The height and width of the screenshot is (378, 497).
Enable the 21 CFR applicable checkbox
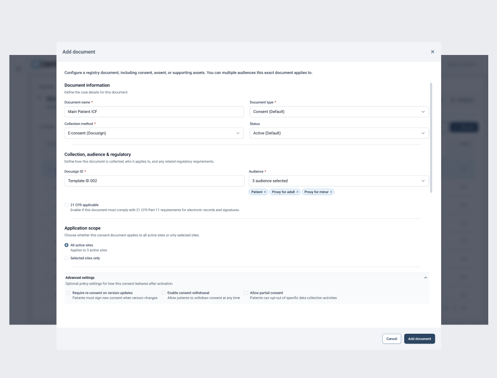tap(67, 205)
